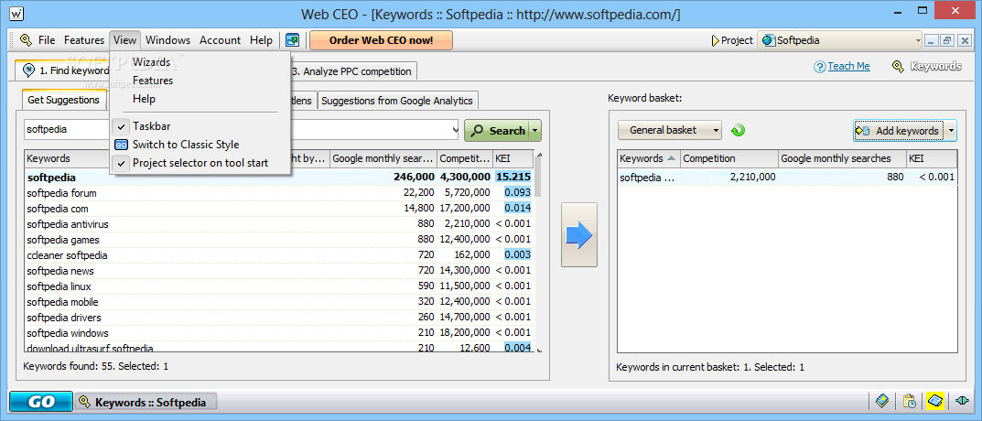Viewport: 982px width, 421px height.
Task: Click the desktop switch icon after Help
Action: coord(293,40)
